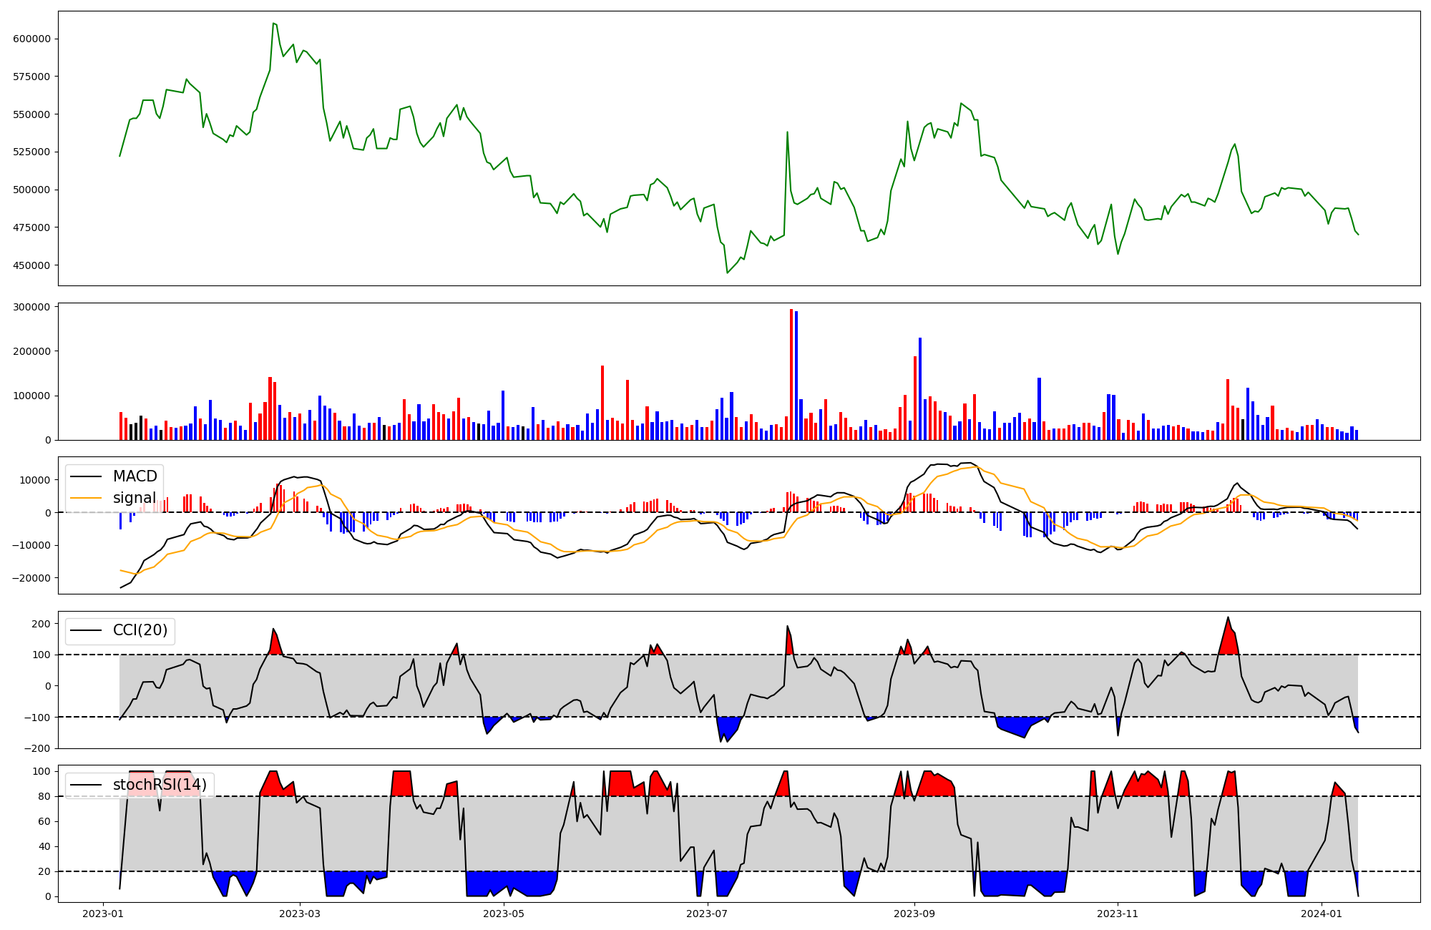Click the lowest price point in July 2023
This screenshot has width=1431, height=930.
click(727, 273)
